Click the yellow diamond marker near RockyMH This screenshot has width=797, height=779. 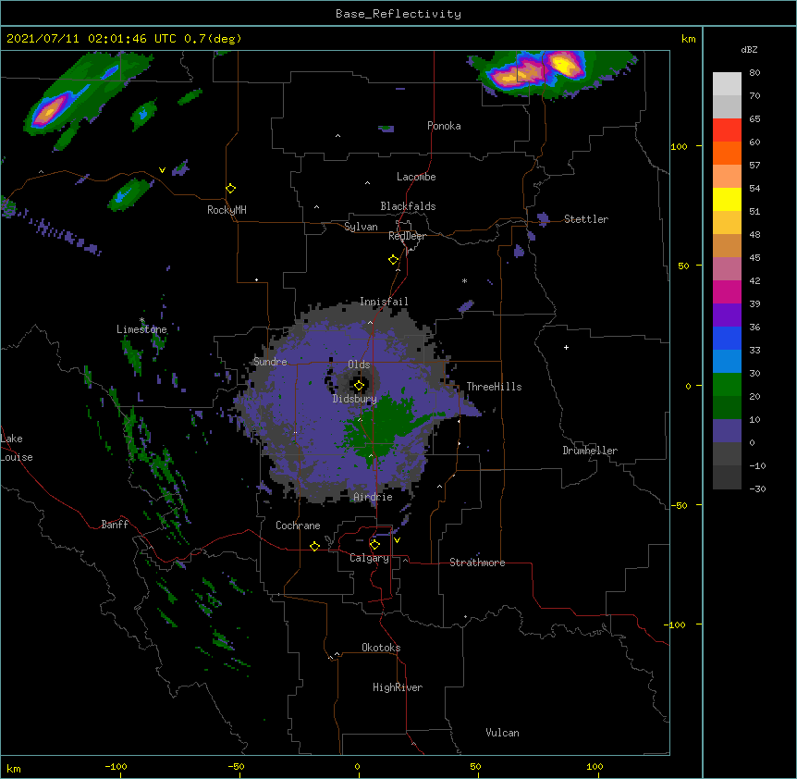[x=230, y=188]
